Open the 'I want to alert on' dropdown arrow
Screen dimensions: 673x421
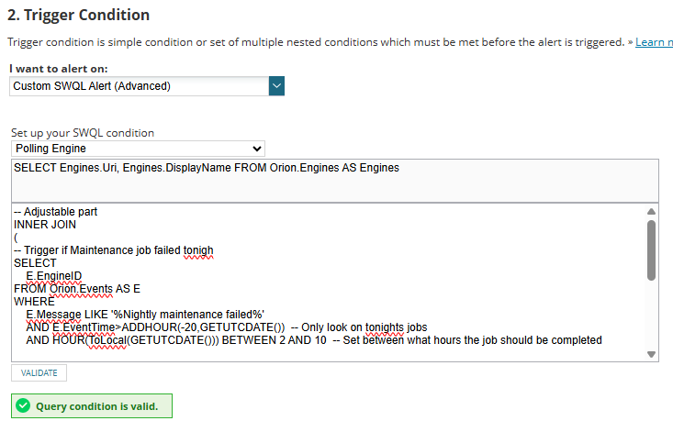pyautogui.click(x=277, y=85)
